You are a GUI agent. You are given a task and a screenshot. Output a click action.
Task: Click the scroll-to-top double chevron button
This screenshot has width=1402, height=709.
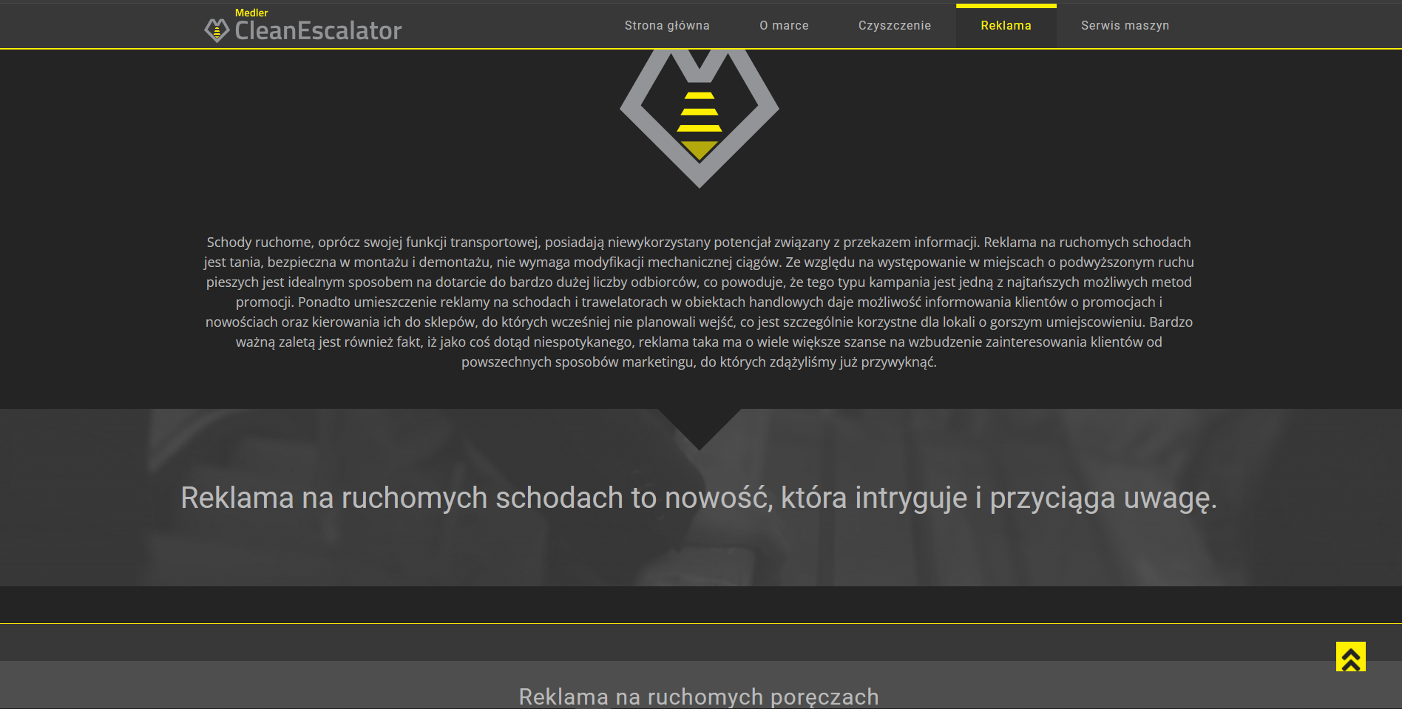click(1350, 657)
